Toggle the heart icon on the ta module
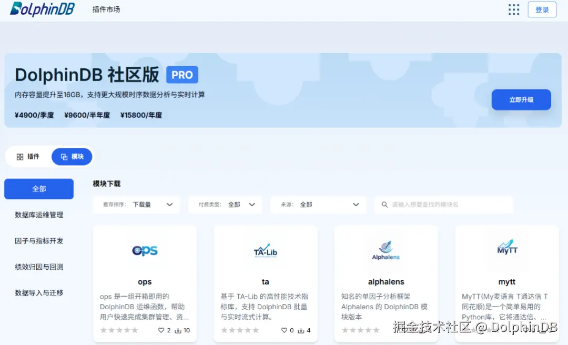 tap(283, 330)
